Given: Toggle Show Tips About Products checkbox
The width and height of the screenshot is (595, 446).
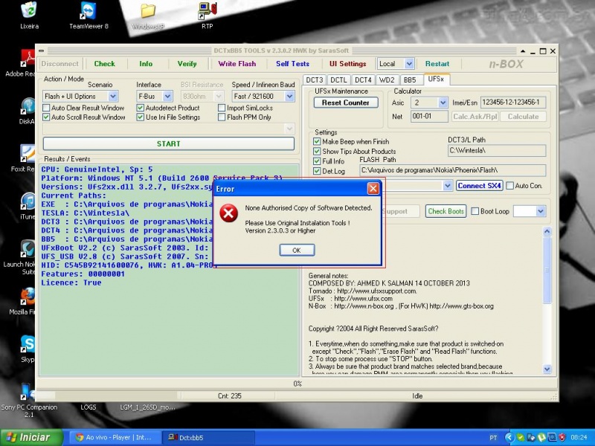Looking at the screenshot, I should click(x=317, y=152).
